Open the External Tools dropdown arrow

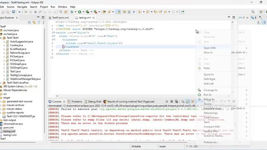pos(99,12)
